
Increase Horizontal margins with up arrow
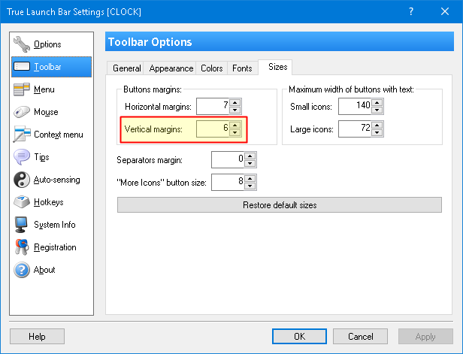235,103
